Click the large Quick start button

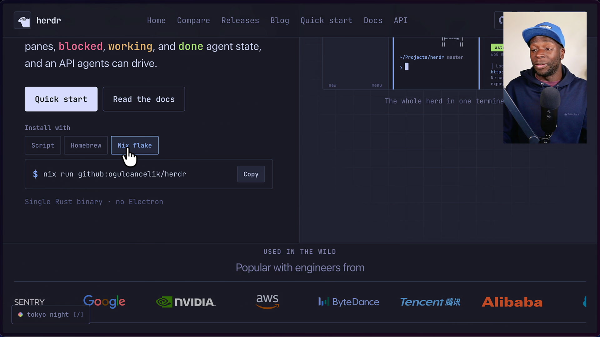61,99
